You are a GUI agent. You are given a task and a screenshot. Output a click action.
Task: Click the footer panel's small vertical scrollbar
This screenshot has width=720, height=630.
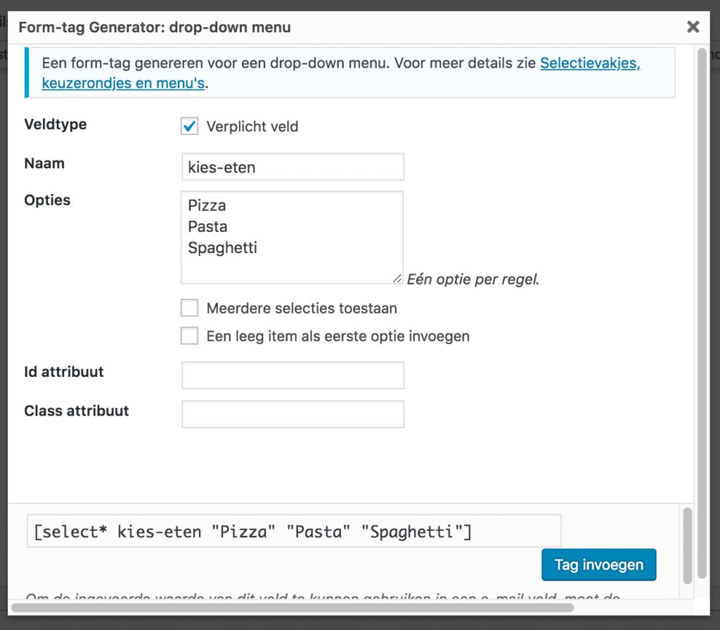click(688, 544)
